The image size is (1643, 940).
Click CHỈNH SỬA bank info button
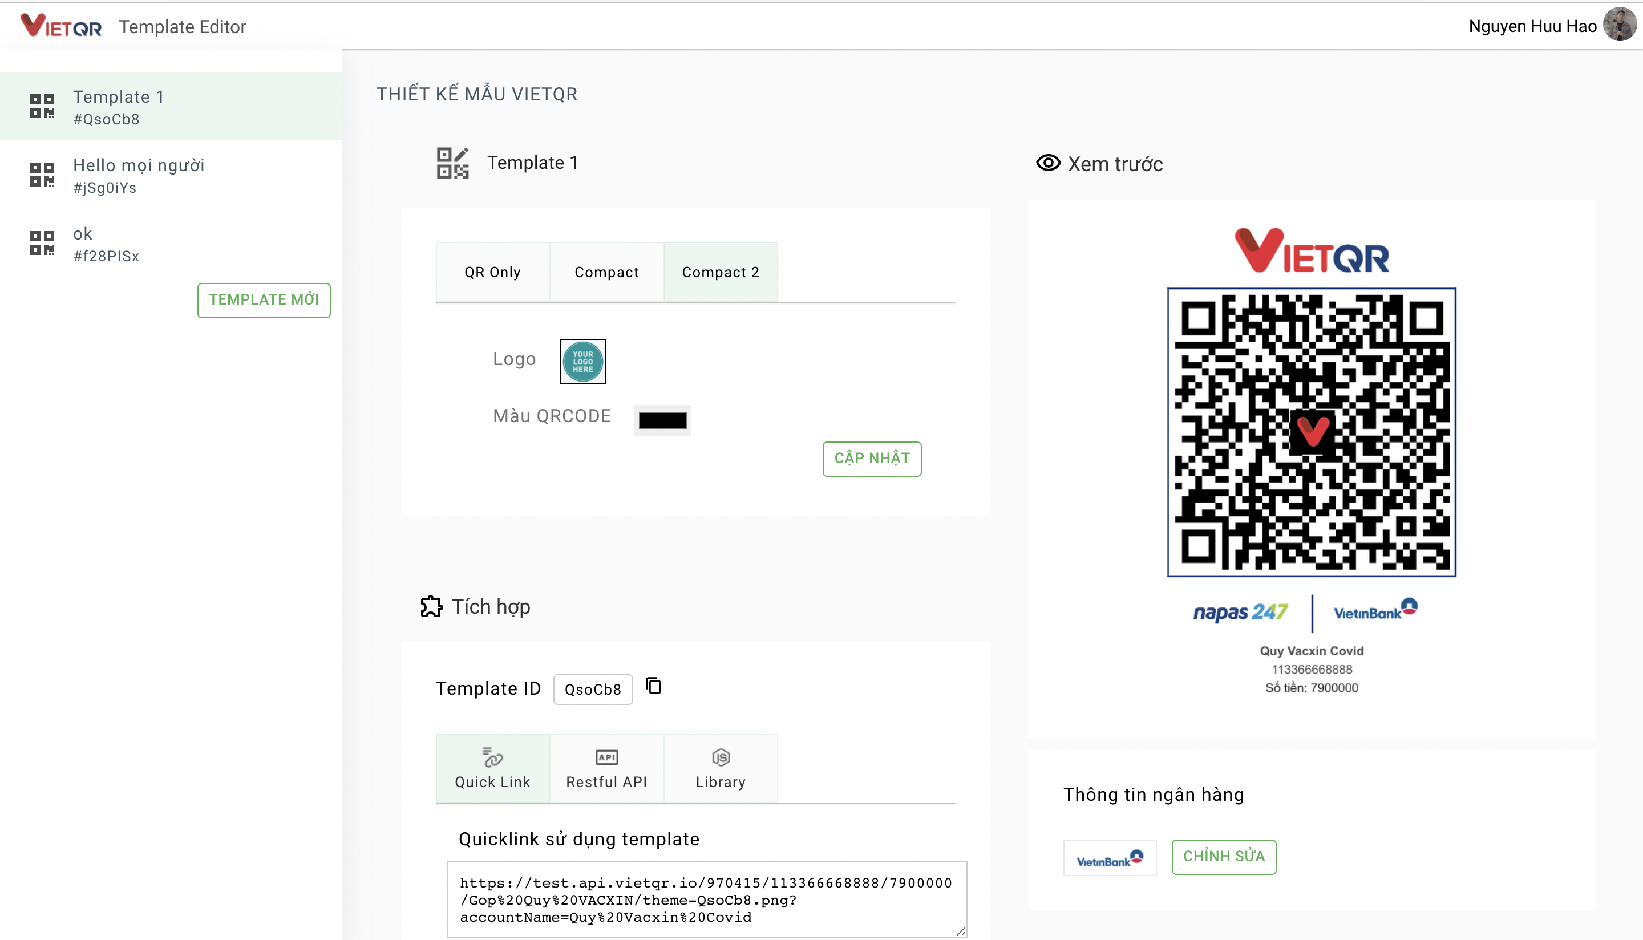[x=1223, y=857]
